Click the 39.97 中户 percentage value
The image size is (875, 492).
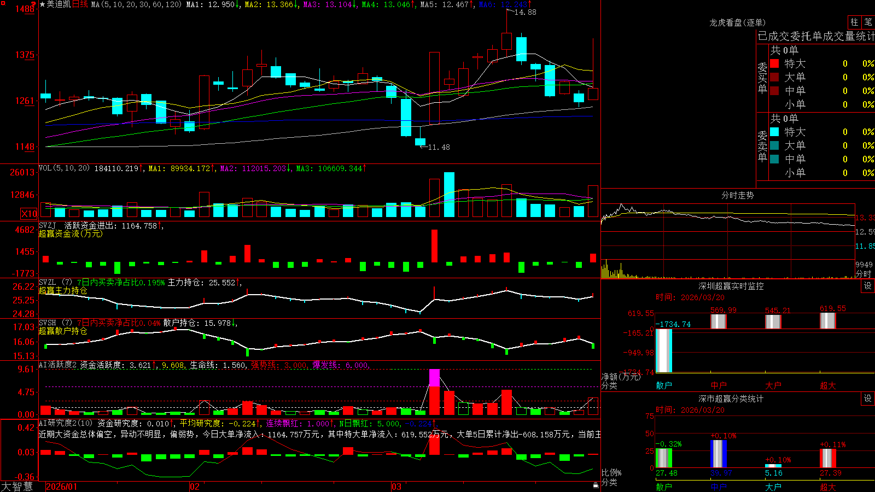tap(721, 473)
